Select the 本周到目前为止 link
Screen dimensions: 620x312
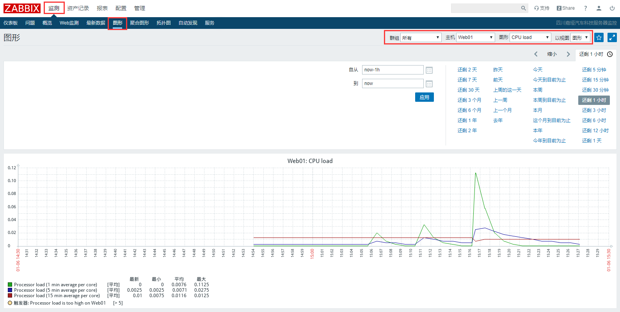549,100
